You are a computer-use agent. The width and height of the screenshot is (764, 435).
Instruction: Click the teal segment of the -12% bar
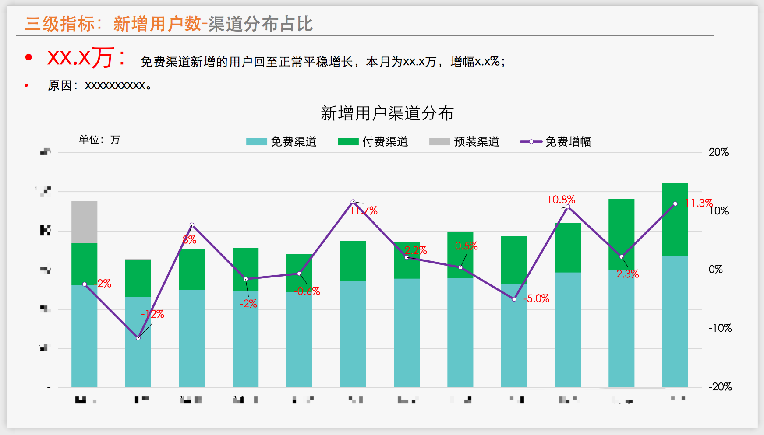(x=138, y=342)
